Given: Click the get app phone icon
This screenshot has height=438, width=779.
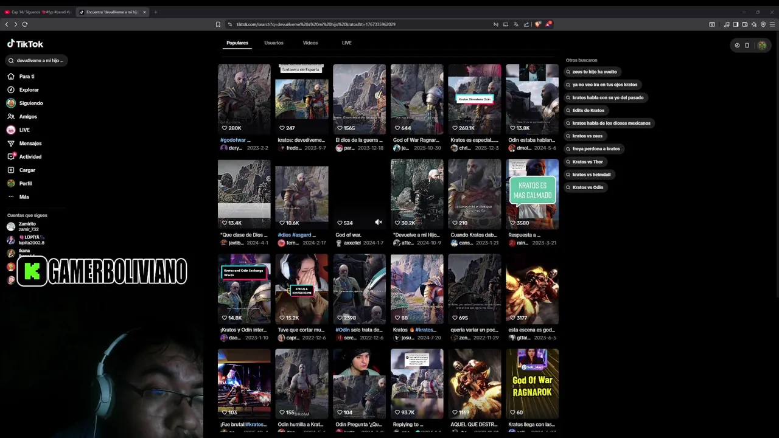Looking at the screenshot, I should [x=747, y=45].
